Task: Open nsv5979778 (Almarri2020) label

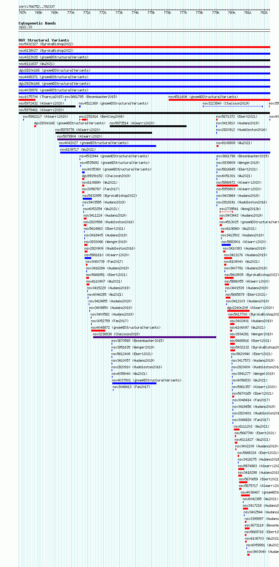Action: coord(78,130)
